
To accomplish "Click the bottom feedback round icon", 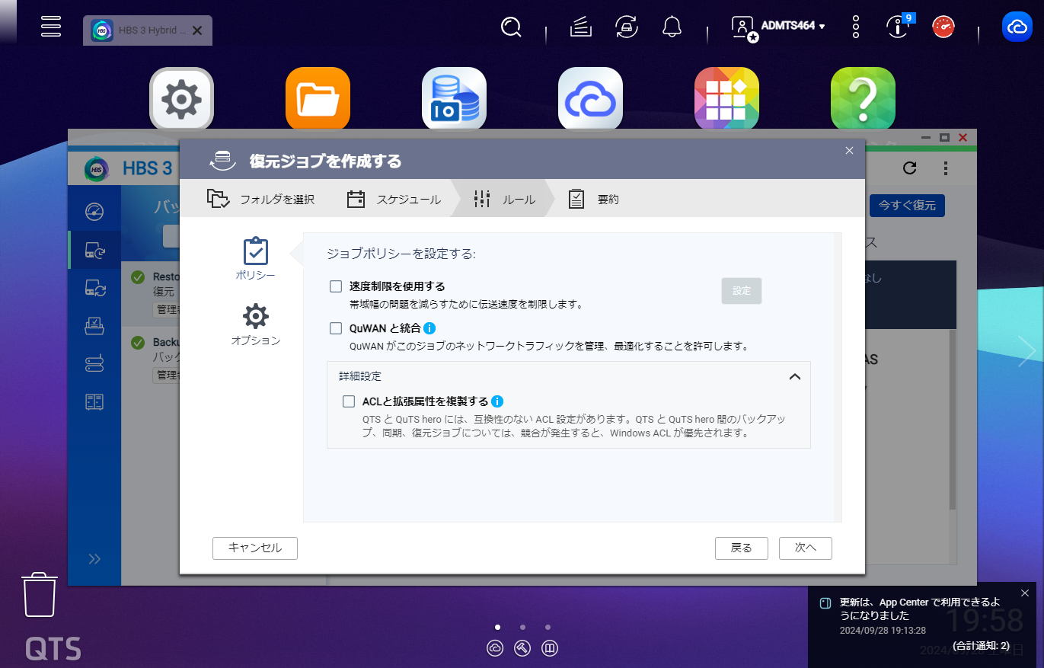I will [x=550, y=648].
